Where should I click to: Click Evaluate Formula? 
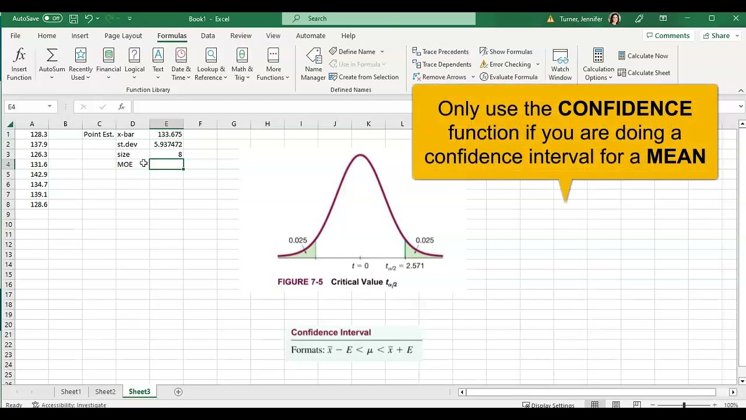pos(509,77)
